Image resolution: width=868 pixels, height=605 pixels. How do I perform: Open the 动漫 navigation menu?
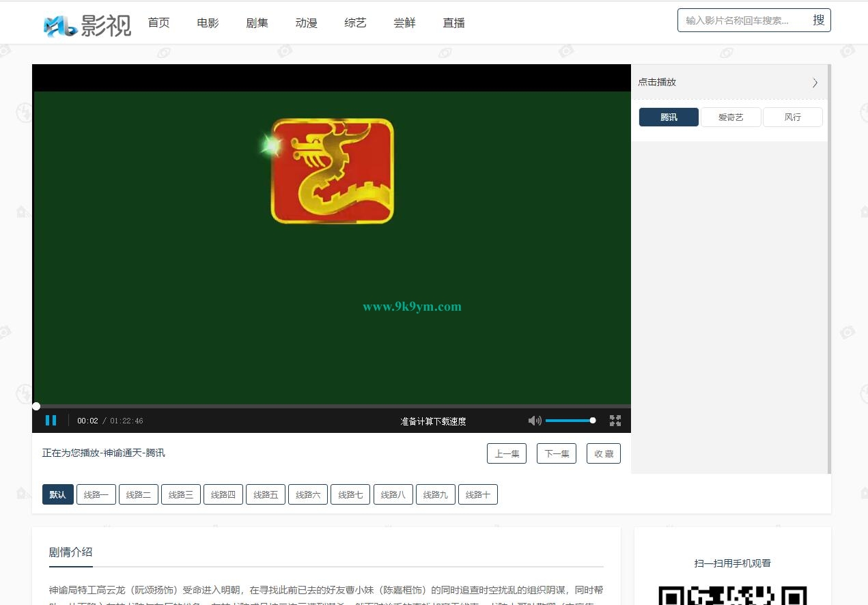[x=306, y=23]
